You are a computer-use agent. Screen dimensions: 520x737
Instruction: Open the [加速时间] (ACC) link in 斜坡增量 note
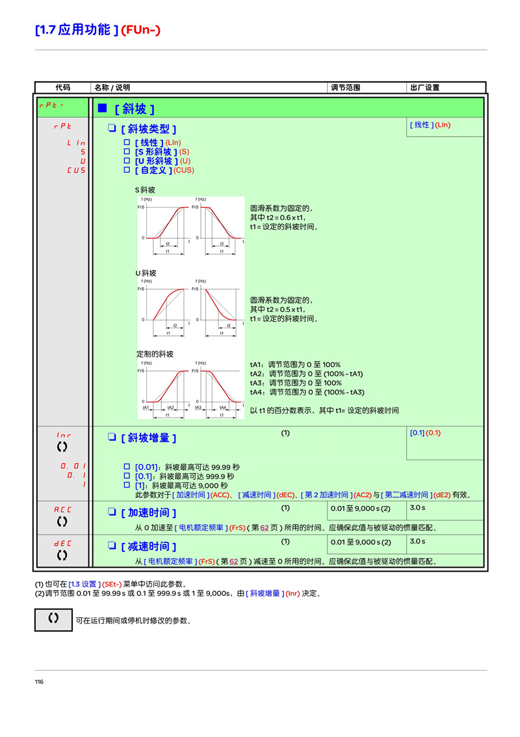point(201,495)
